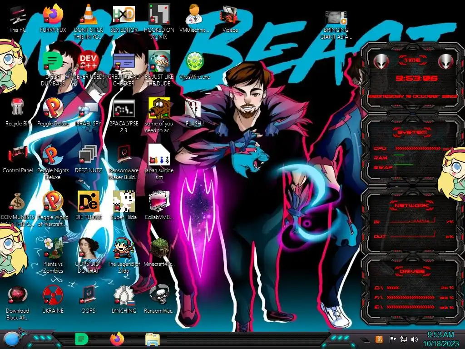465x349 pixels.
Task: Open the taskbar clock showing 9:53 AM
Action: [440, 339]
